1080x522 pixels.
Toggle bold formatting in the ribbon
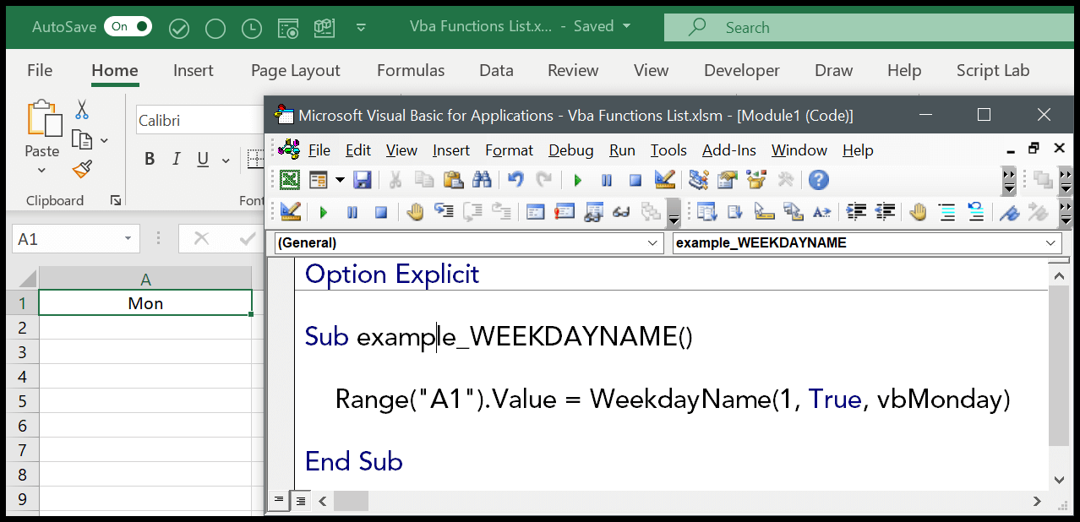pyautogui.click(x=150, y=158)
